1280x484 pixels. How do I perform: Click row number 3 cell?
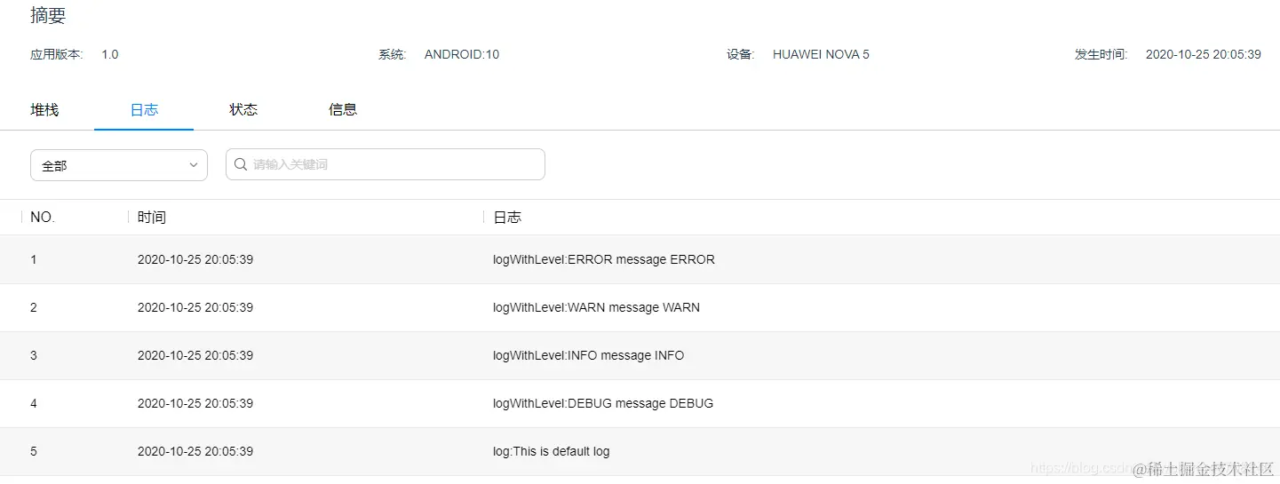click(34, 356)
